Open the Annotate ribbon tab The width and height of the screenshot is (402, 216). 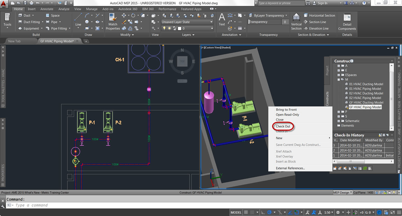pos(47,9)
